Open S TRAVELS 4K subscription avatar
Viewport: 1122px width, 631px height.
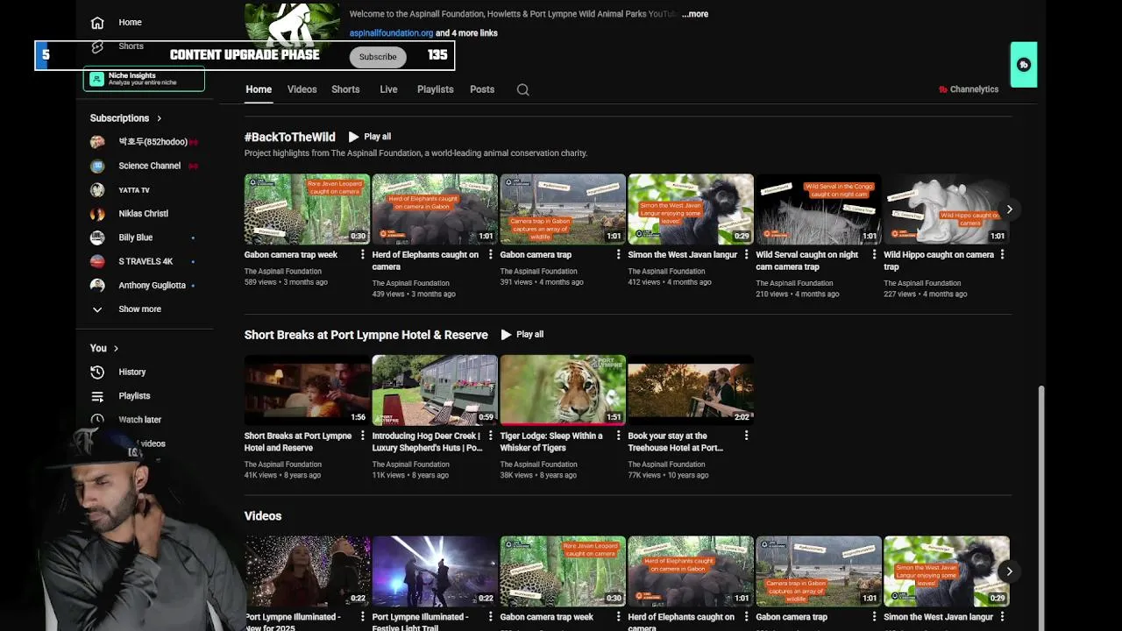[97, 261]
